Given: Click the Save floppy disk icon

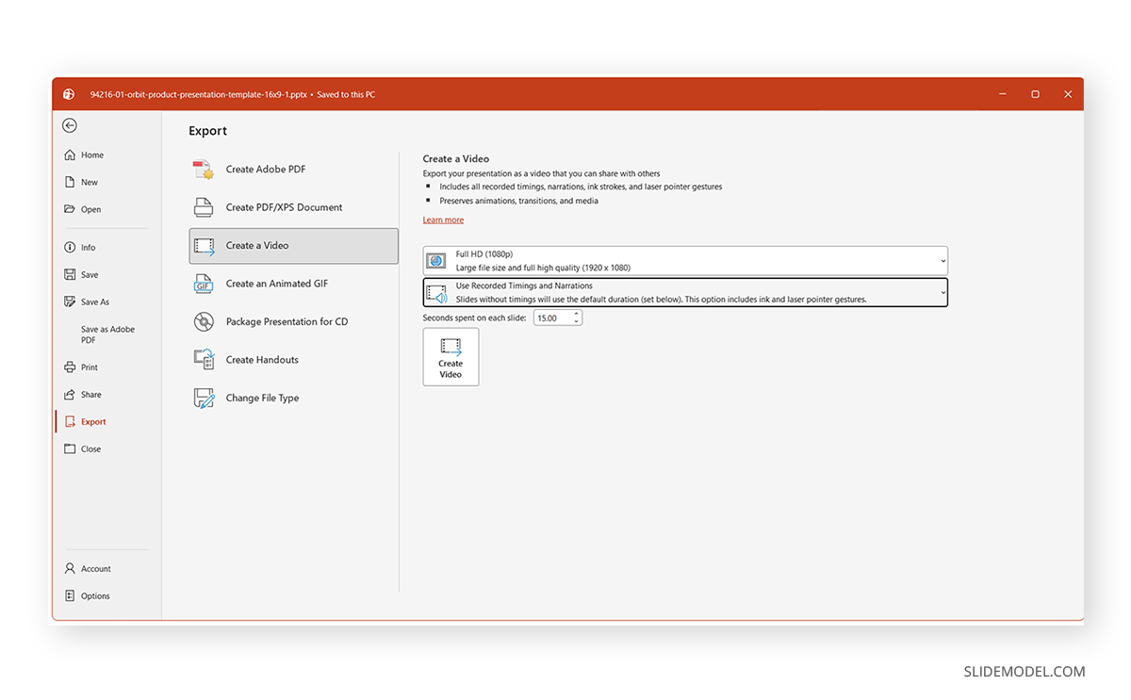Looking at the screenshot, I should 70,274.
